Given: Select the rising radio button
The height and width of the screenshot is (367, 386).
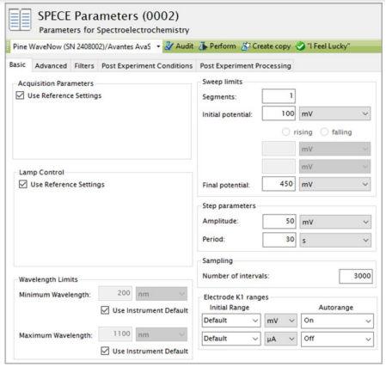Looking at the screenshot, I should click(285, 132).
